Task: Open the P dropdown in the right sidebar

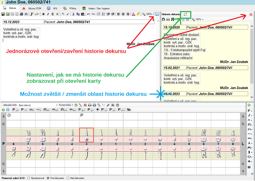Action: pos(250,111)
